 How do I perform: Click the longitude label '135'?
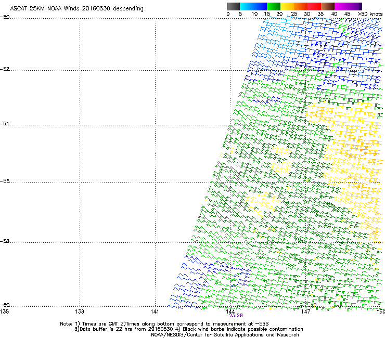click(x=4, y=311)
